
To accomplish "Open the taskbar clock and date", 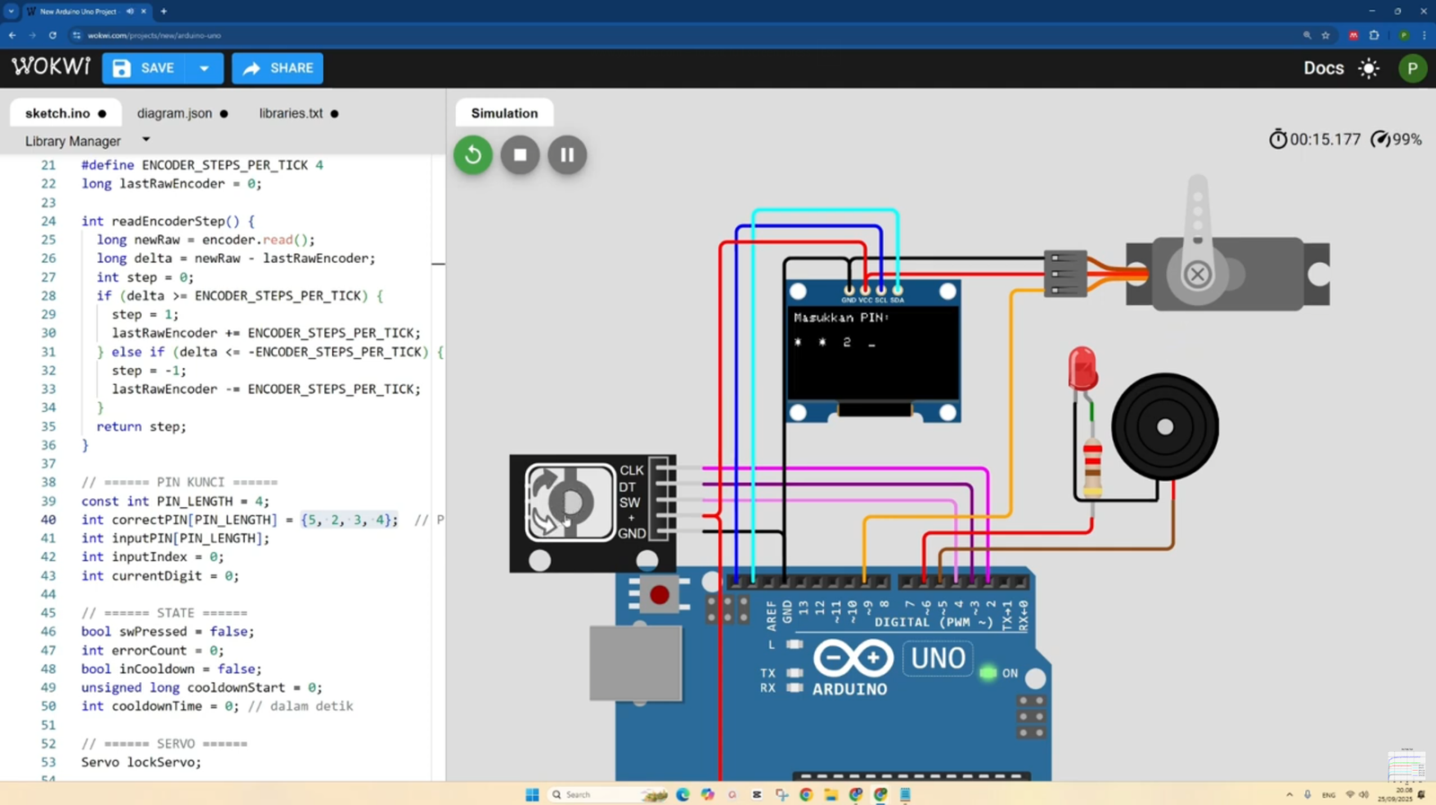I will point(1397,794).
